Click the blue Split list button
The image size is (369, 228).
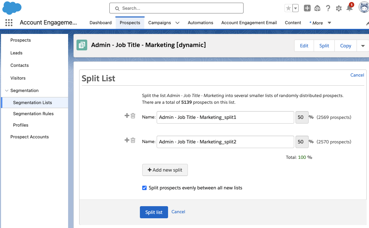point(154,212)
